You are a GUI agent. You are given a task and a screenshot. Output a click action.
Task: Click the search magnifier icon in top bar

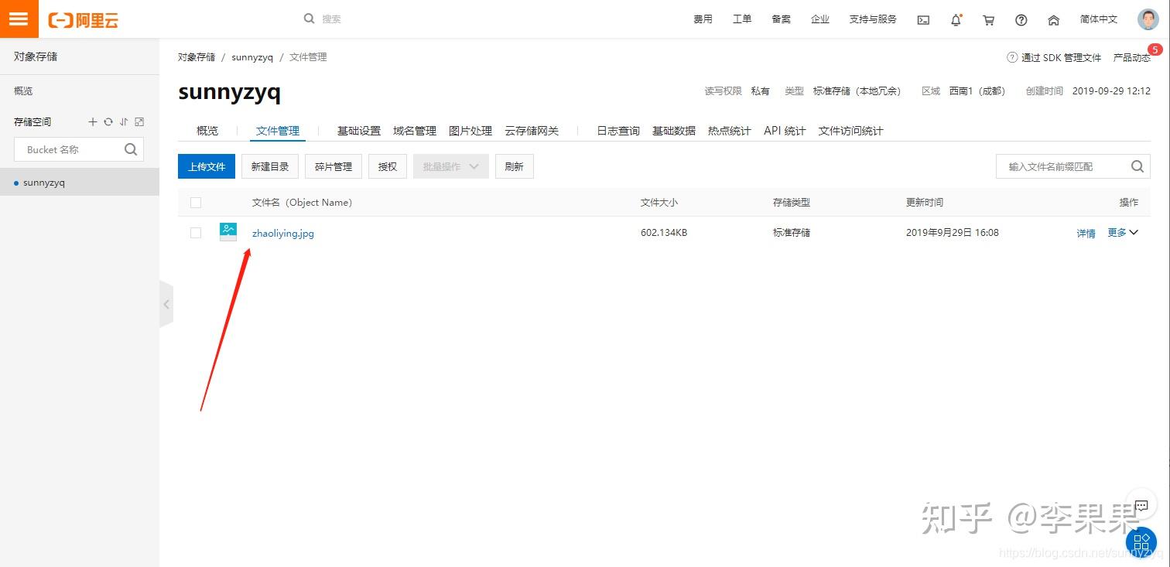click(x=309, y=19)
